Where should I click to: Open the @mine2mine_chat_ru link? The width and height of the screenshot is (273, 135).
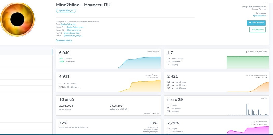pos(73,36)
